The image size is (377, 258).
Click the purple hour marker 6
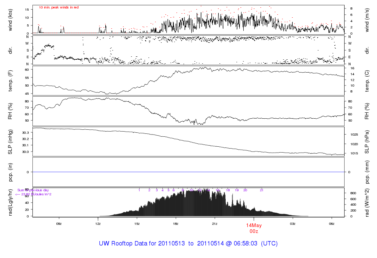click(x=174, y=190)
